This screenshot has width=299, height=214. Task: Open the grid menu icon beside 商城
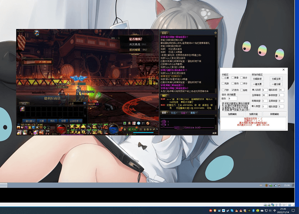tap(141, 129)
